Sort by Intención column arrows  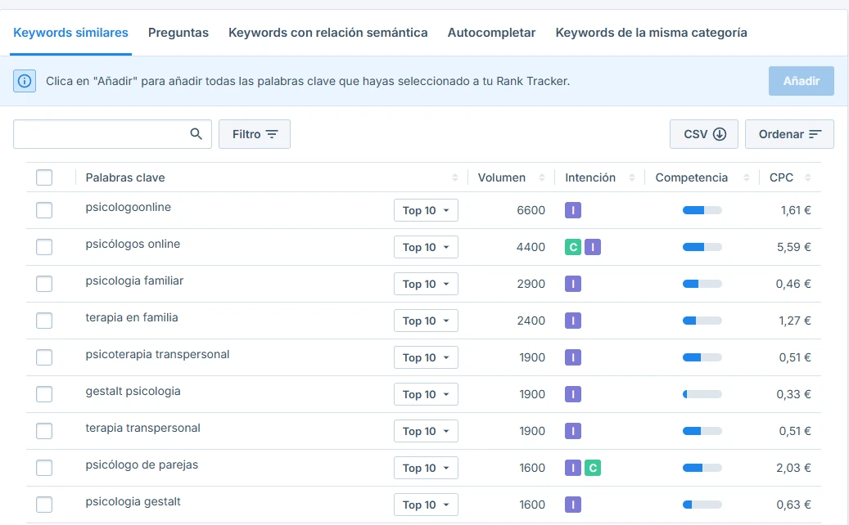[x=631, y=177]
